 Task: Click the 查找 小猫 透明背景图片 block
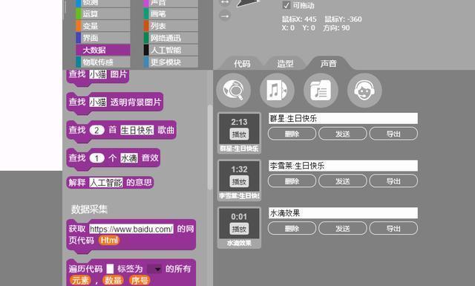114,103
